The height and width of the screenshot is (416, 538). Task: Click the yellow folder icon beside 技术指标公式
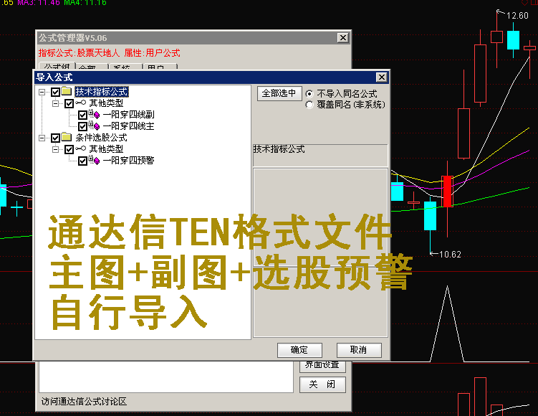click(66, 91)
